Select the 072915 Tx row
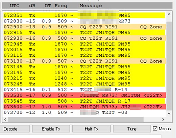Viewport: 176px width, 138px height. click(x=84, y=32)
